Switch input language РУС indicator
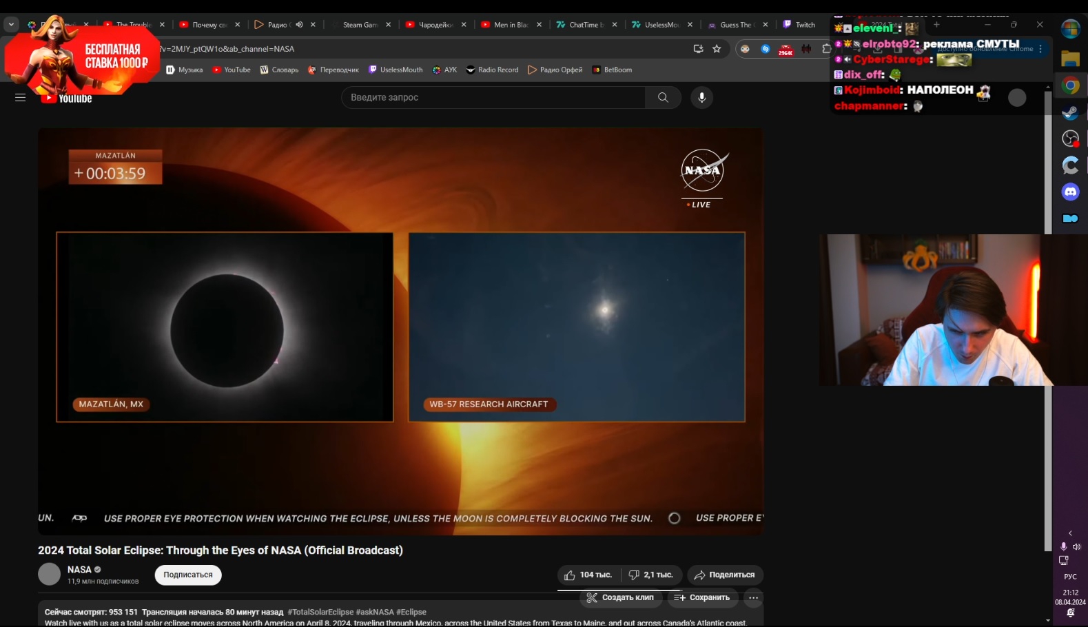 pos(1070,577)
